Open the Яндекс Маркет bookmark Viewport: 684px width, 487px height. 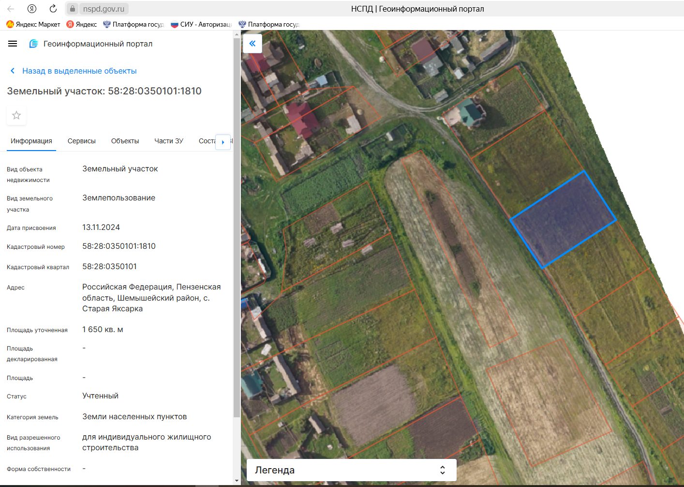(33, 24)
